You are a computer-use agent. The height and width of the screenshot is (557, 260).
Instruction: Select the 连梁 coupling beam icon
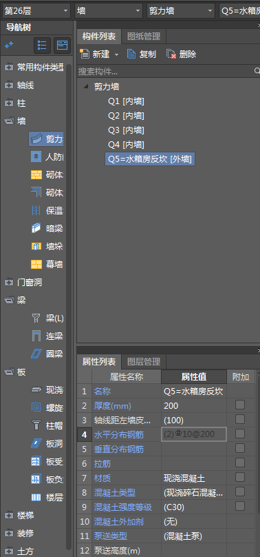click(x=36, y=336)
